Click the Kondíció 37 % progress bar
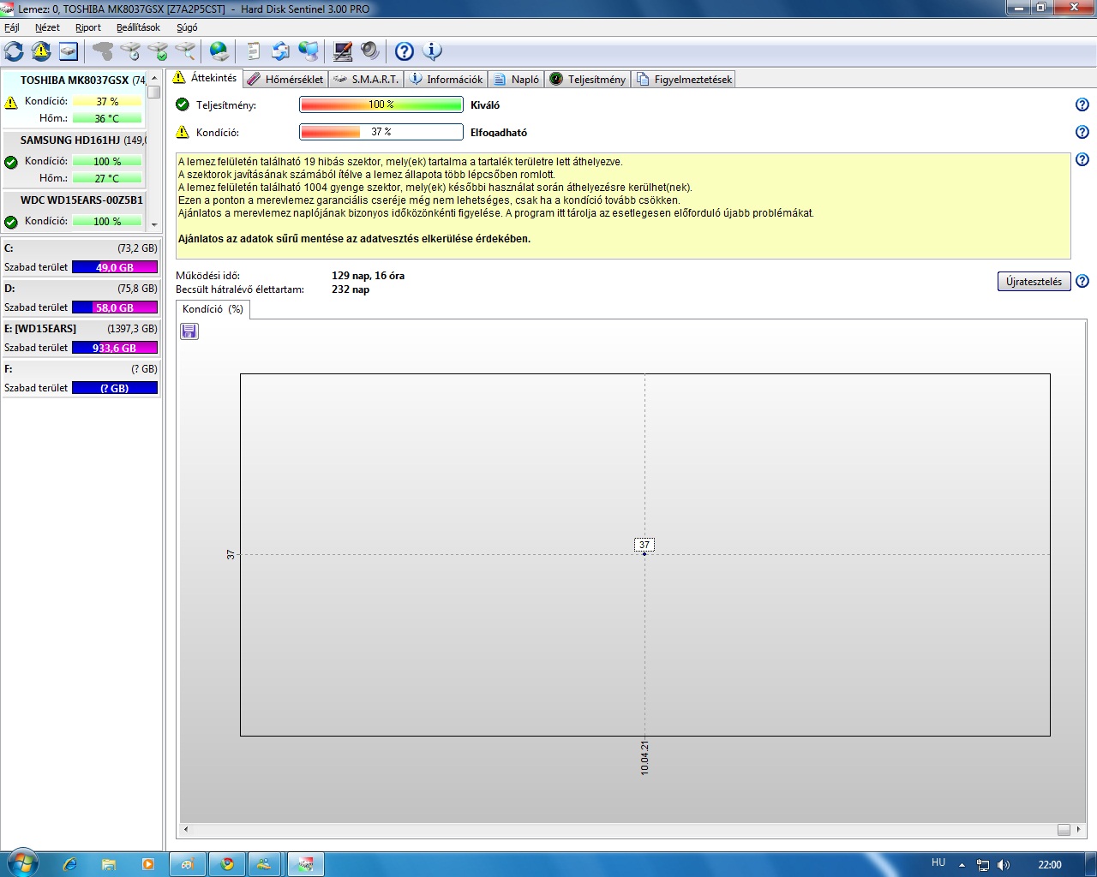This screenshot has height=877, width=1097. (x=381, y=132)
